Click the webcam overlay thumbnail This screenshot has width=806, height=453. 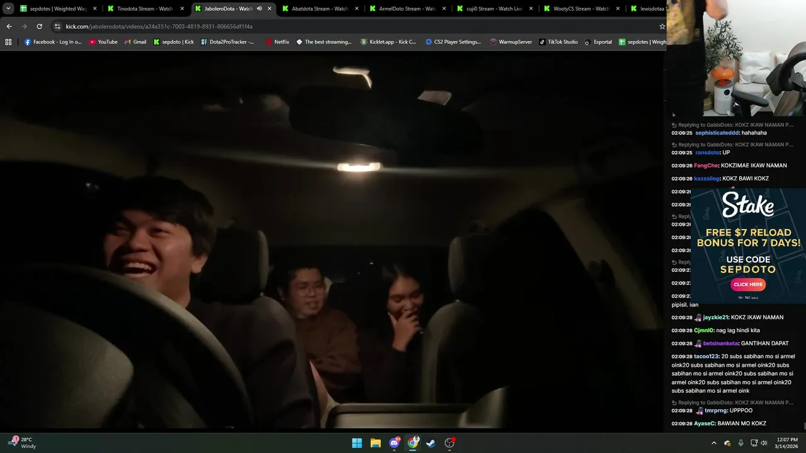[736, 58]
